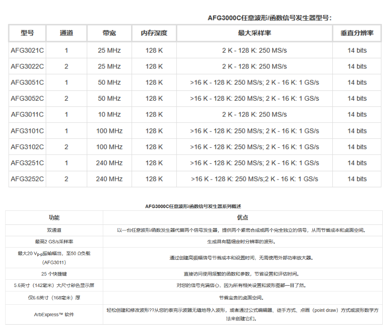Click the AFG3251C model cell

27,163
